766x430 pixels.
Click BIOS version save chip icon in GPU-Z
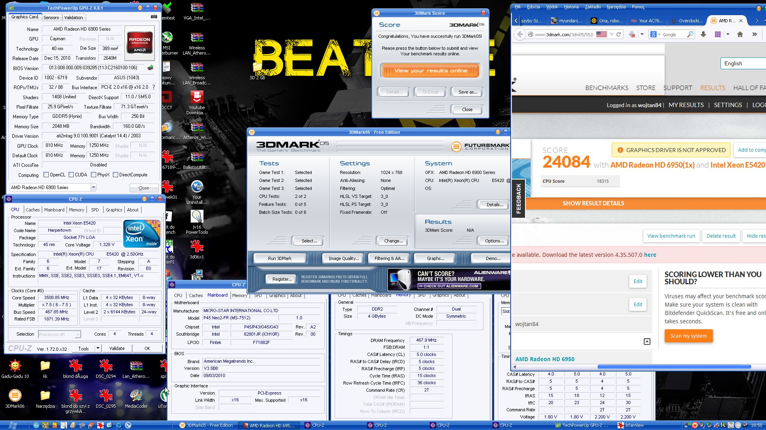click(150, 68)
